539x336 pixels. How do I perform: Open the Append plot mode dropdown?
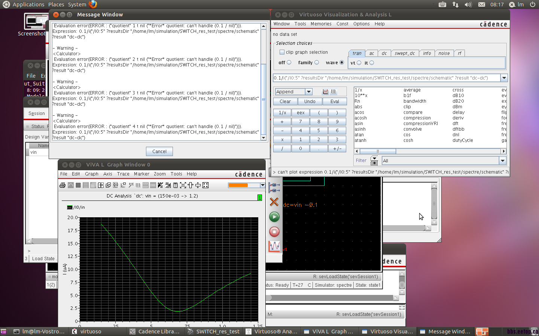point(308,92)
